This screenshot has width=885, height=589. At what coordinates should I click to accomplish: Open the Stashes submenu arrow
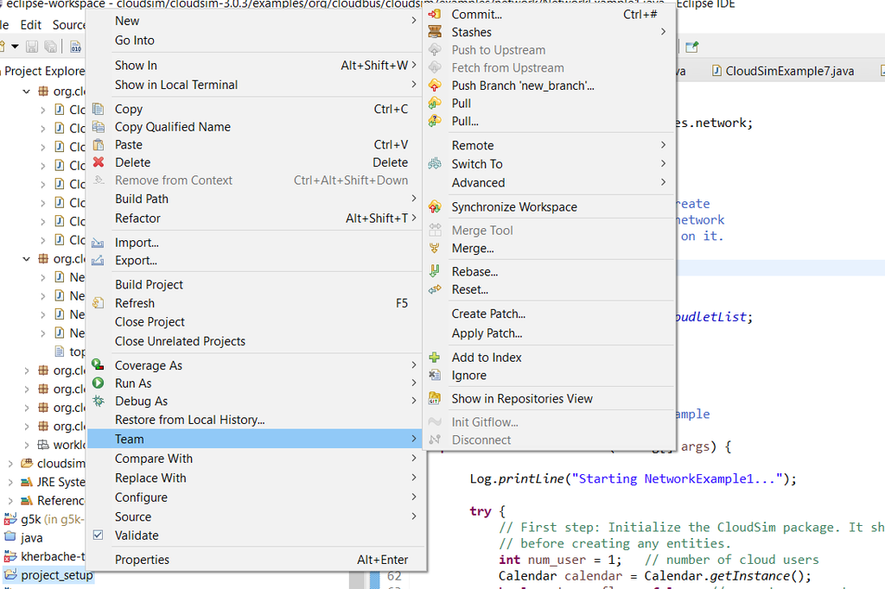(663, 32)
